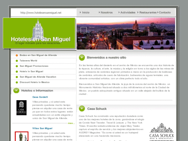The width and height of the screenshot is (188, 141).
Task: Click the Hoteles e Informacion heading
Action: pyautogui.click(x=37, y=91)
